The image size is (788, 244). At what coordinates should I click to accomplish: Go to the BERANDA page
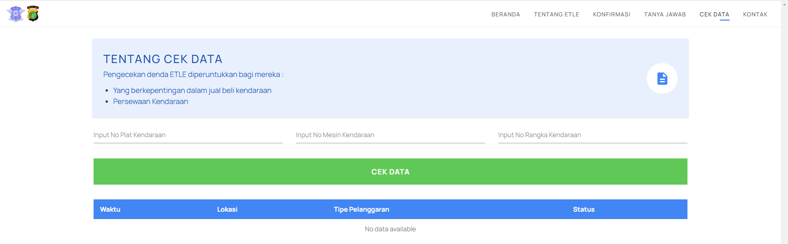(x=506, y=14)
